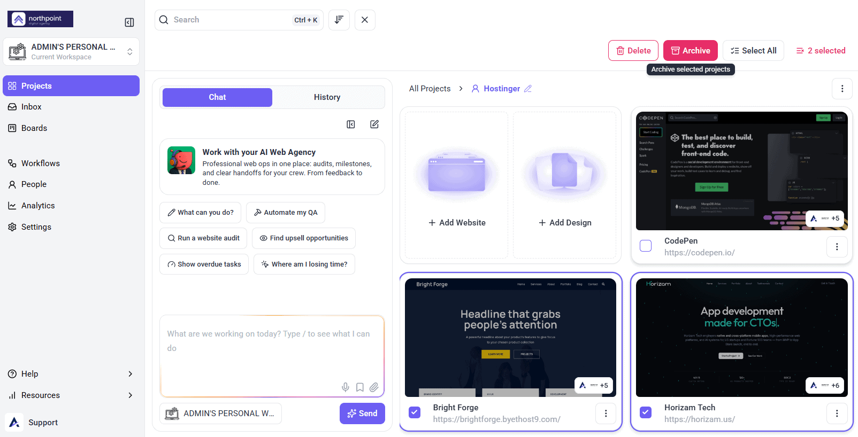Screen dimensions: 858x437
Task: Click the https://codepen.io/ URL
Action: (x=700, y=253)
